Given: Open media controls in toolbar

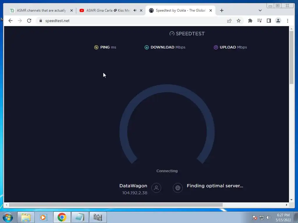Looking at the screenshot, I should [259, 21].
